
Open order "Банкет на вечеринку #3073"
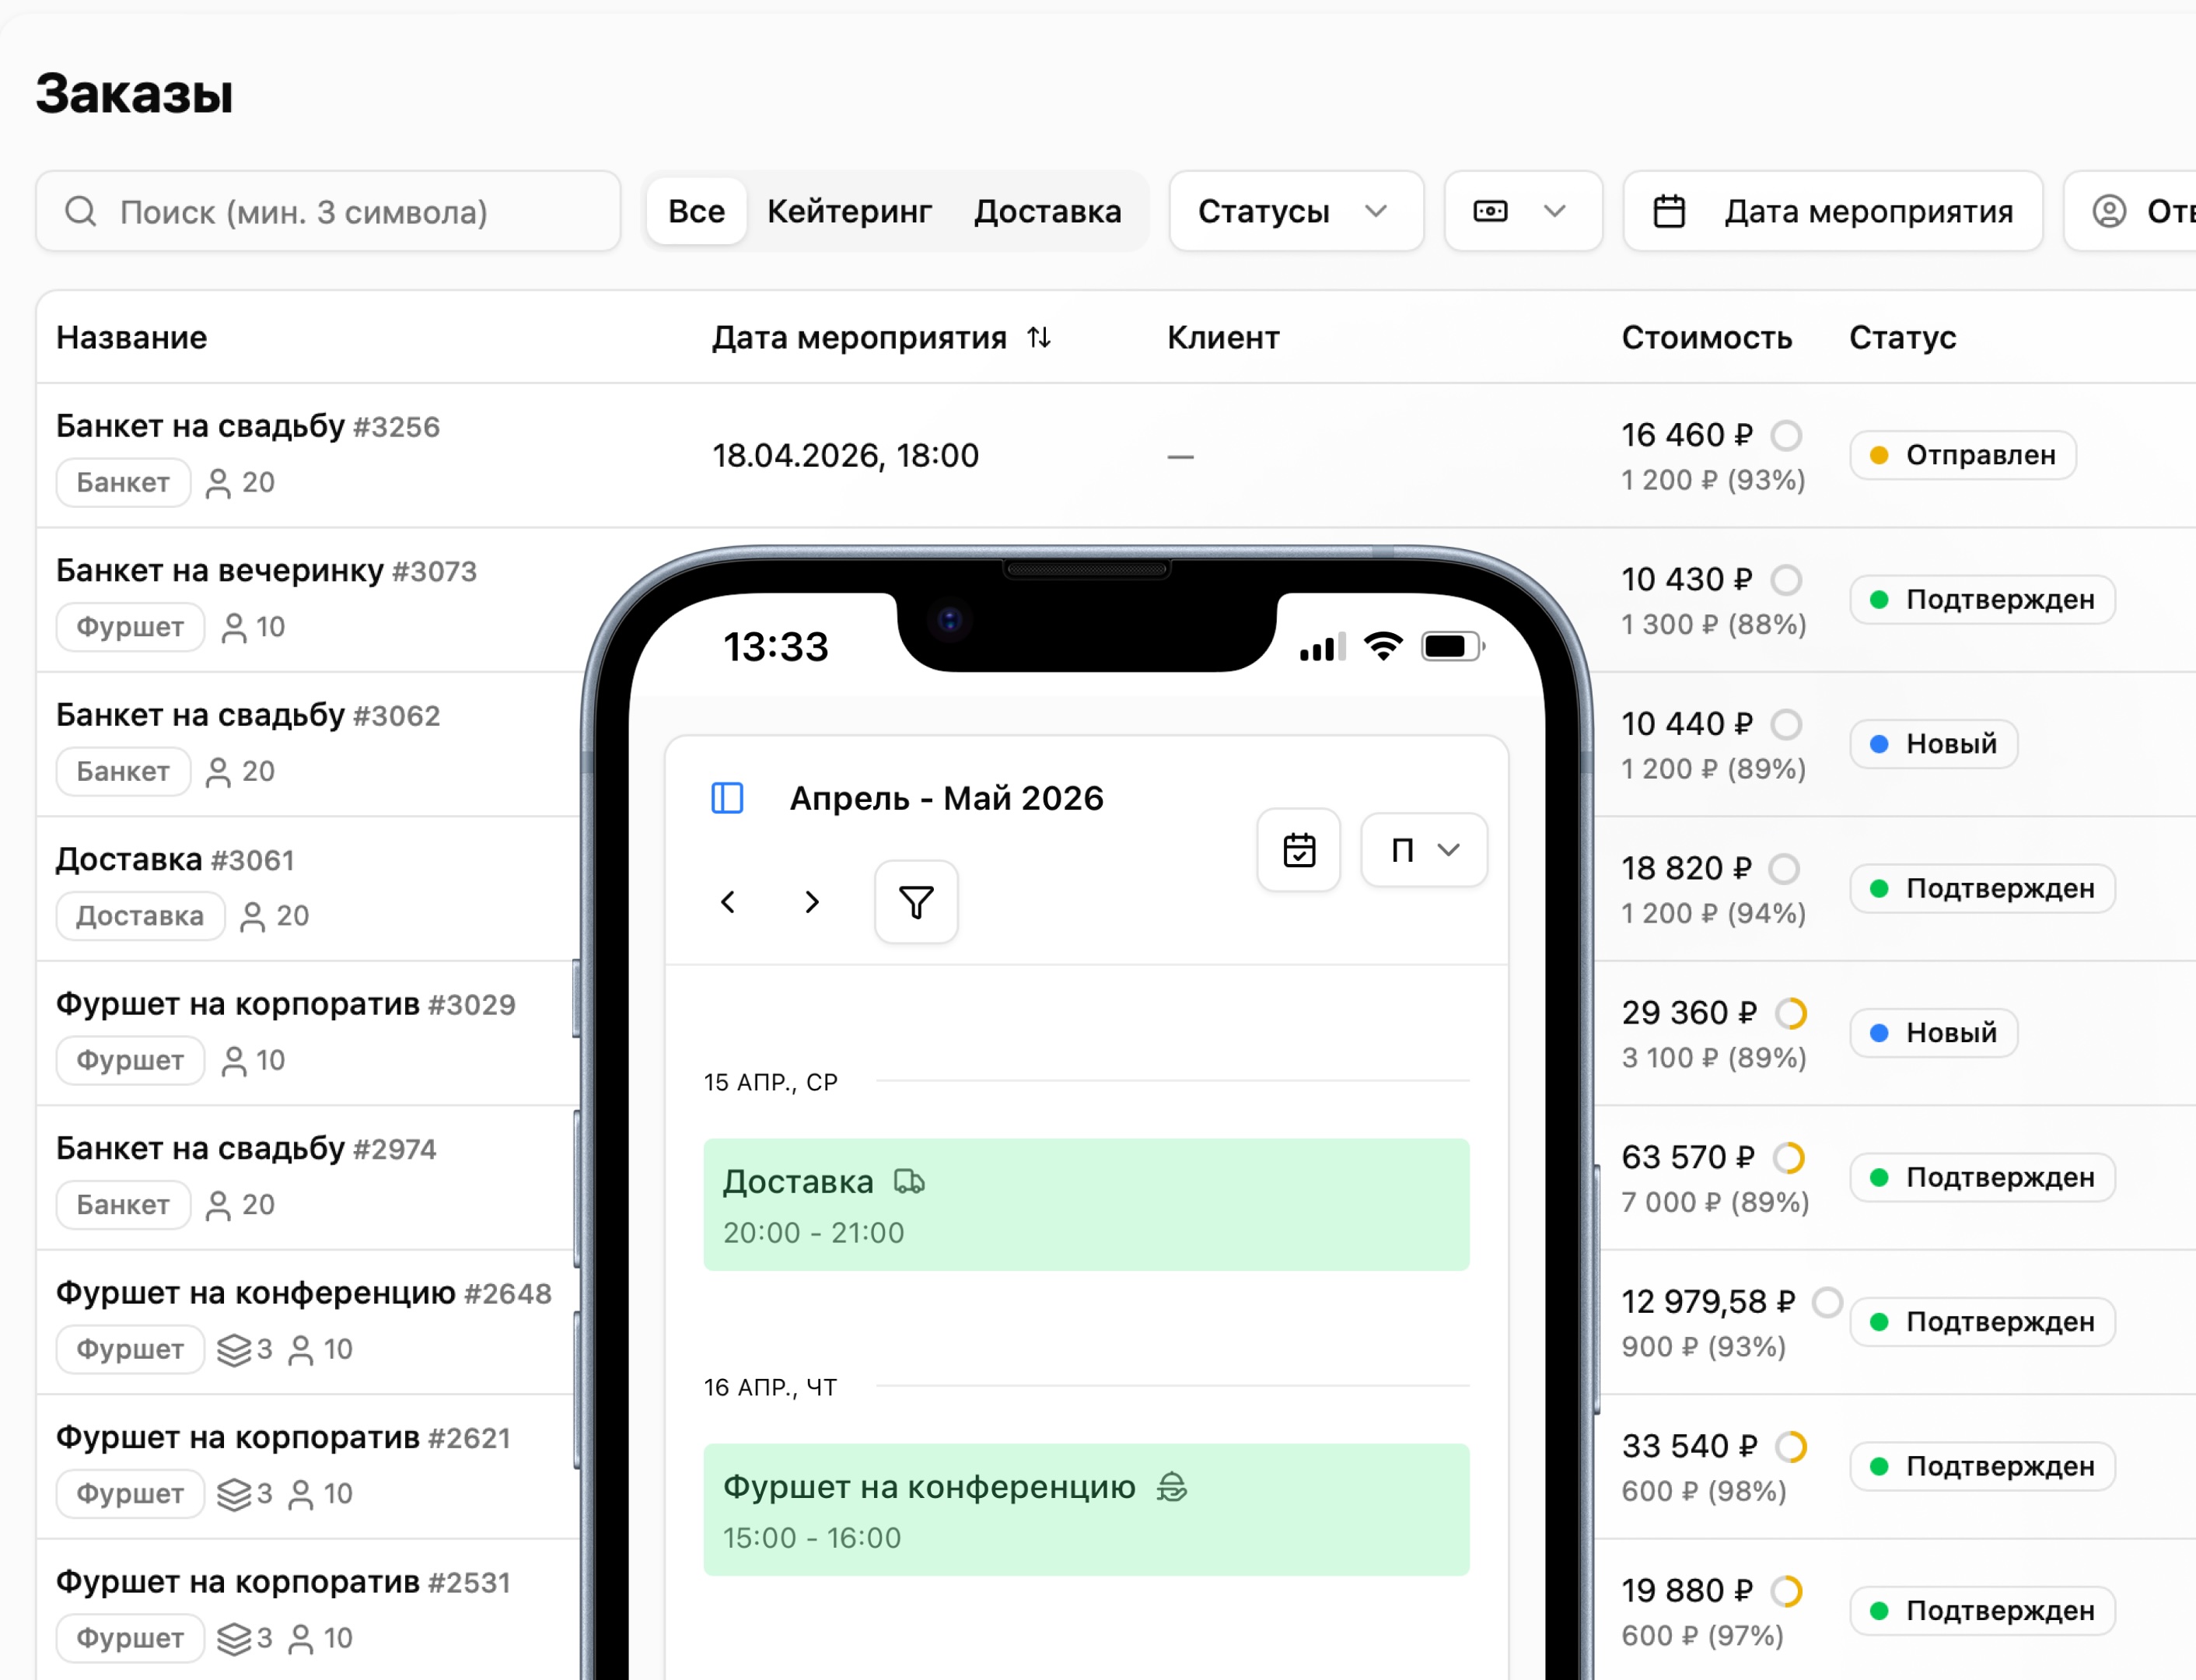(266, 571)
